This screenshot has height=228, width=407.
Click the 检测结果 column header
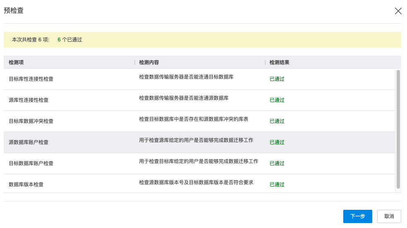[279, 62]
